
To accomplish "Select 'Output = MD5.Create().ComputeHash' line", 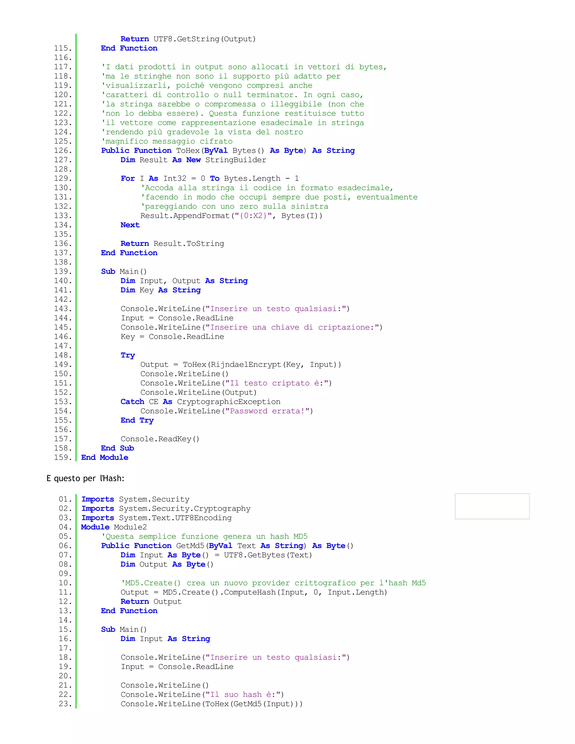I will click(254, 592).
